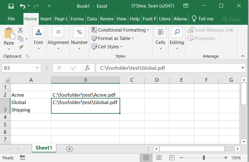Image resolution: width=249 pixels, height=162 pixels.
Task: Switch to Page Layout view icon
Action: pyautogui.click(x=159, y=158)
